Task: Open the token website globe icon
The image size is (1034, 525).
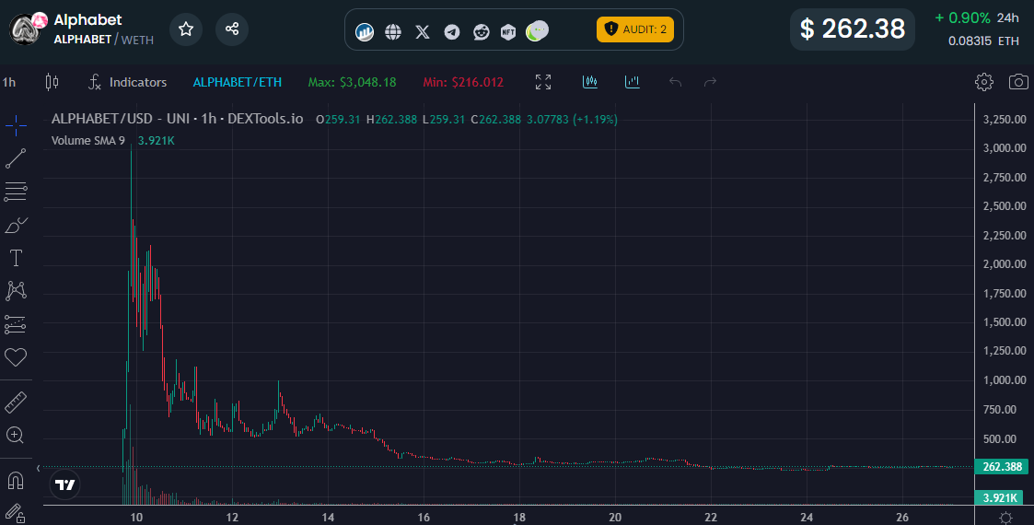Action: [x=393, y=31]
